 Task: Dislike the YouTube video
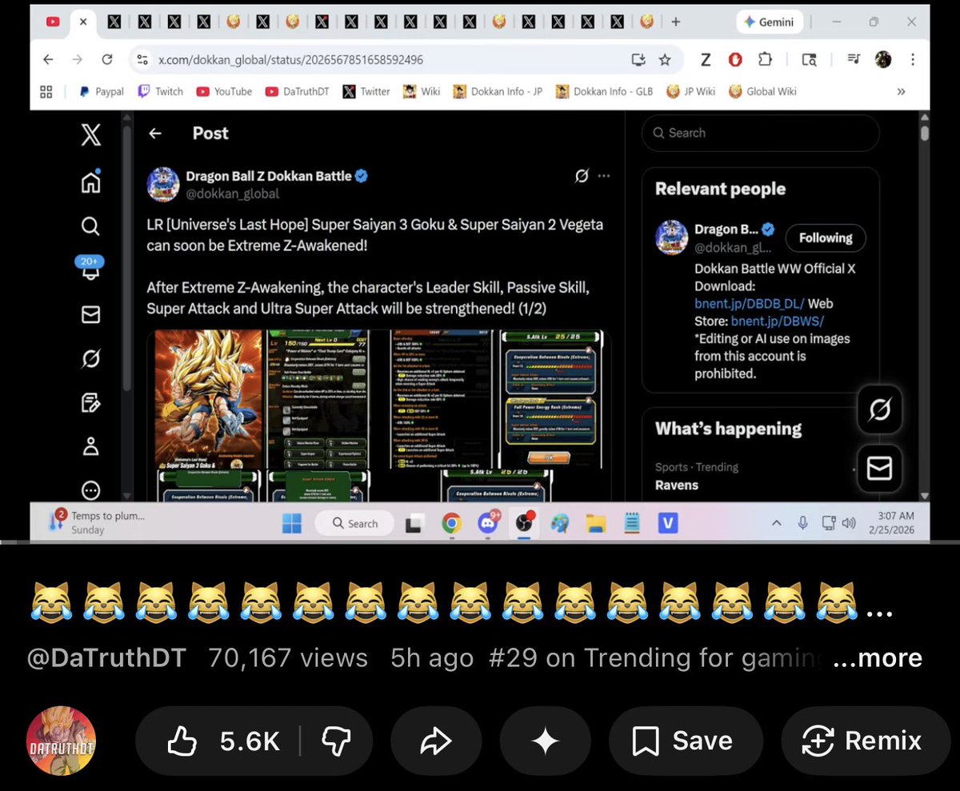(x=336, y=741)
